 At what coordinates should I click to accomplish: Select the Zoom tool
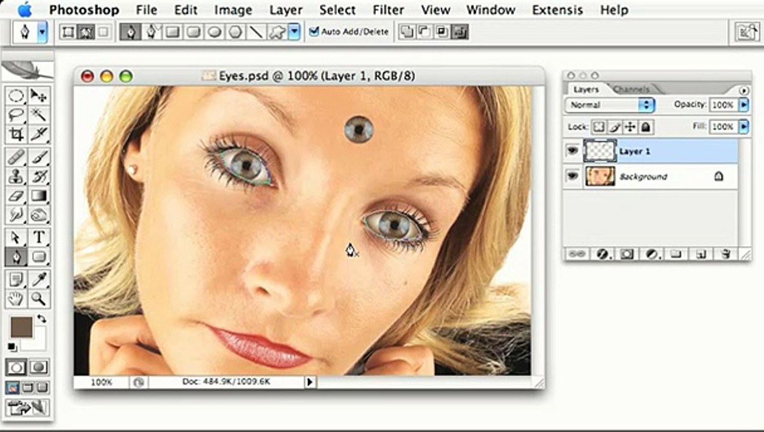tap(39, 298)
